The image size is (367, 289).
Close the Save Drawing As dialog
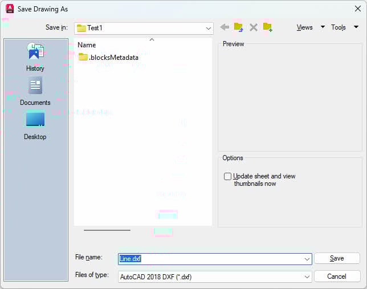(x=358, y=9)
